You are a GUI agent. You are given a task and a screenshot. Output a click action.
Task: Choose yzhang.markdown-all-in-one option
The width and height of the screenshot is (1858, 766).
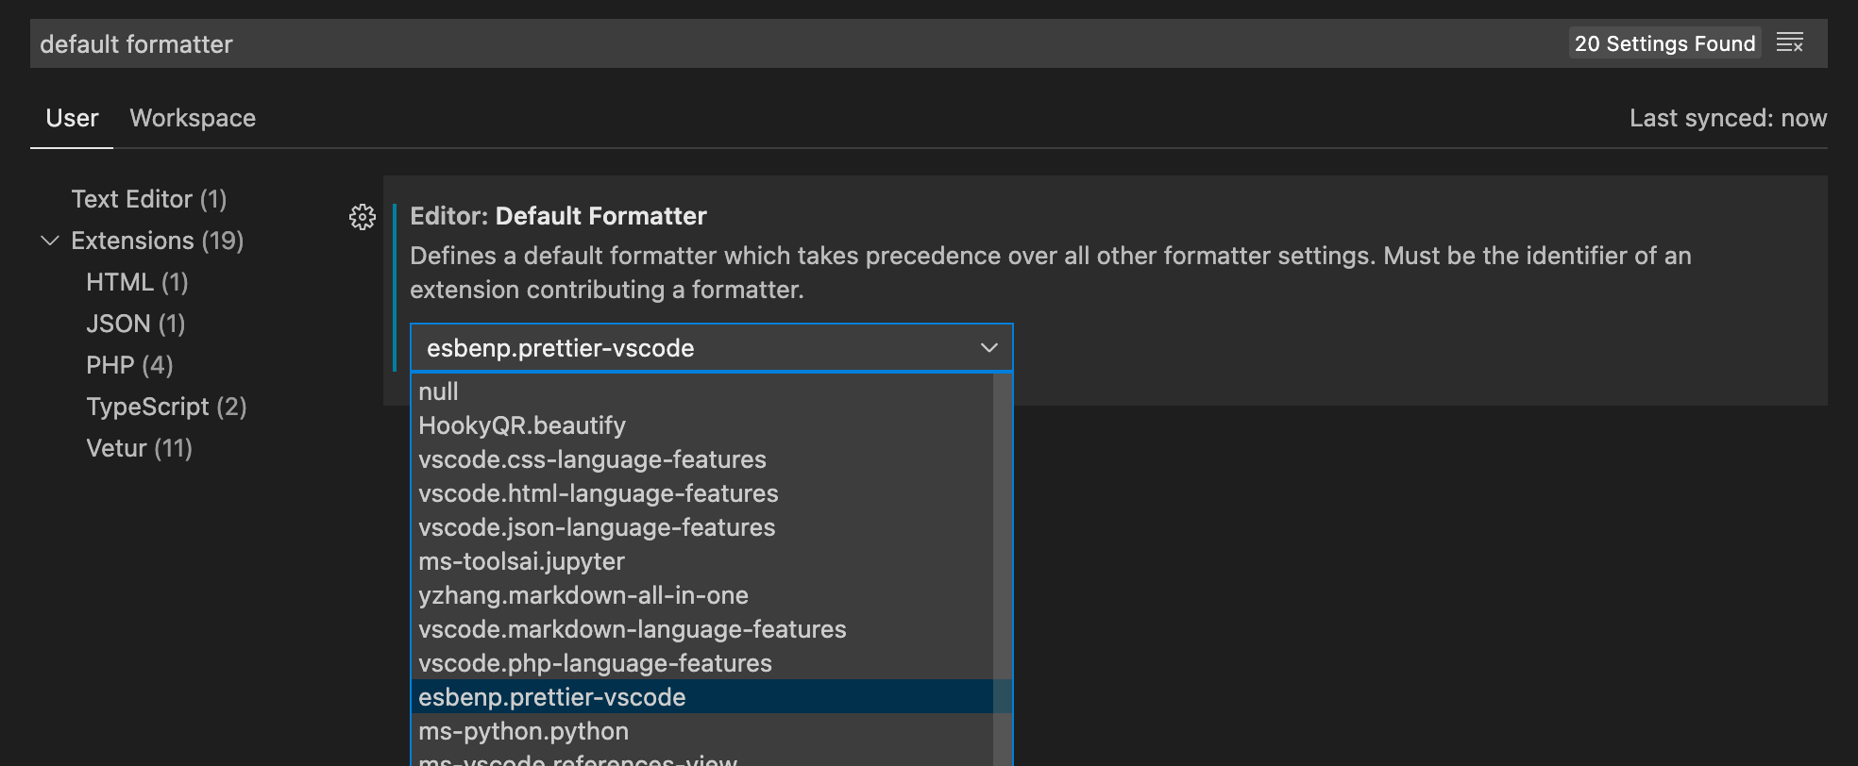tap(702, 595)
